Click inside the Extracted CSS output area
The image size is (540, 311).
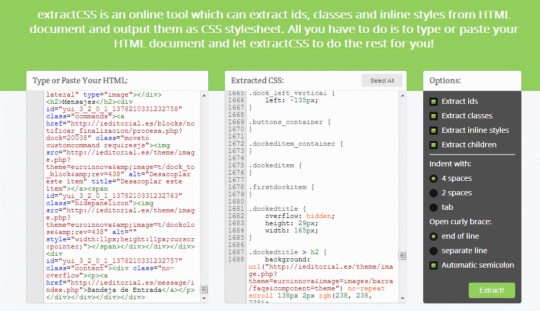click(x=320, y=196)
